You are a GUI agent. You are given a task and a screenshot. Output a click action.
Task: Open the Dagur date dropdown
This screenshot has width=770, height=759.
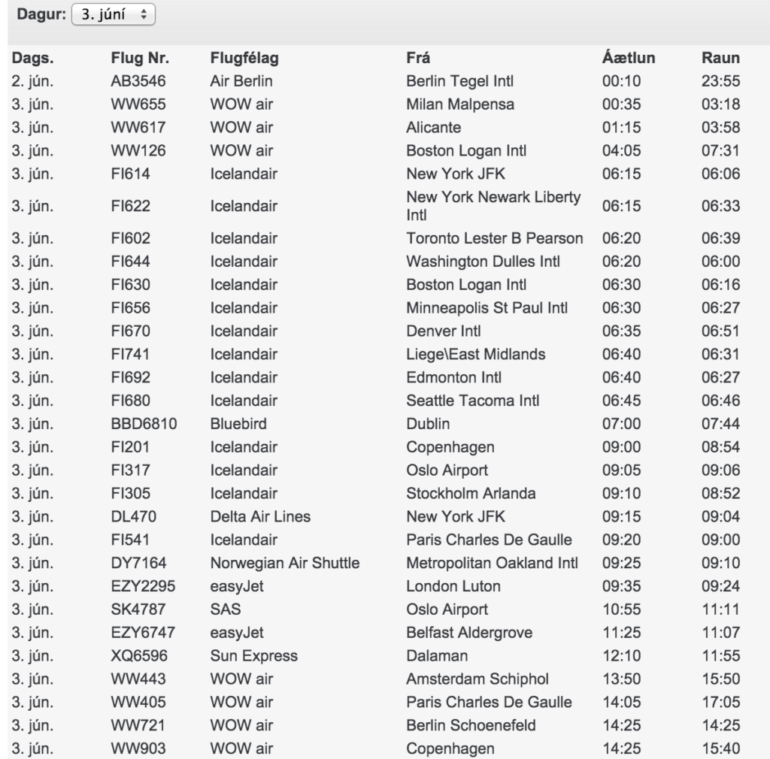tap(112, 15)
